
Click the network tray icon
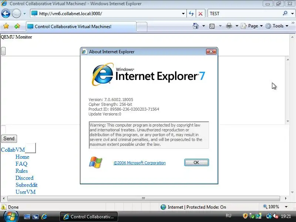pyautogui.click(x=269, y=216)
